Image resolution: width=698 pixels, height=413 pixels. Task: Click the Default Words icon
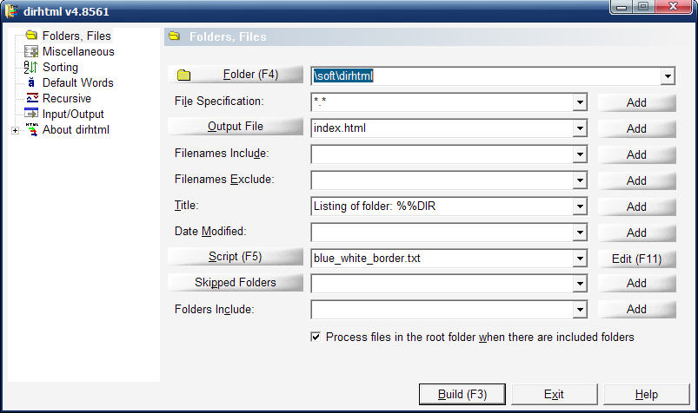(x=31, y=83)
